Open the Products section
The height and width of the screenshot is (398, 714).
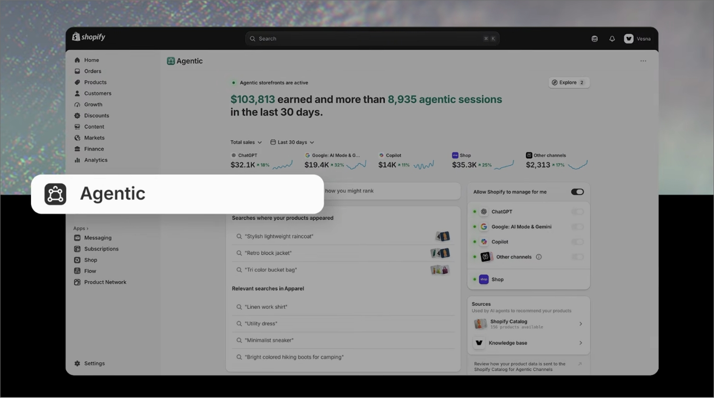click(x=95, y=82)
